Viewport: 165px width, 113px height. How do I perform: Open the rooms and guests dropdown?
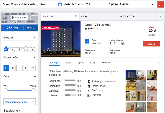tap(132, 4)
